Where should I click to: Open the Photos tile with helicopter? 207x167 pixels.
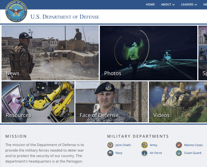tap(148, 53)
